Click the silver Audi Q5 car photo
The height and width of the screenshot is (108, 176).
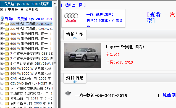point(82,56)
